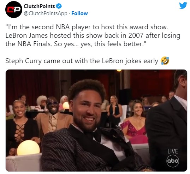Click the 'Steph Curry came out' sentence
This screenshot has width=190, height=174.
pyautogui.click(x=82, y=61)
